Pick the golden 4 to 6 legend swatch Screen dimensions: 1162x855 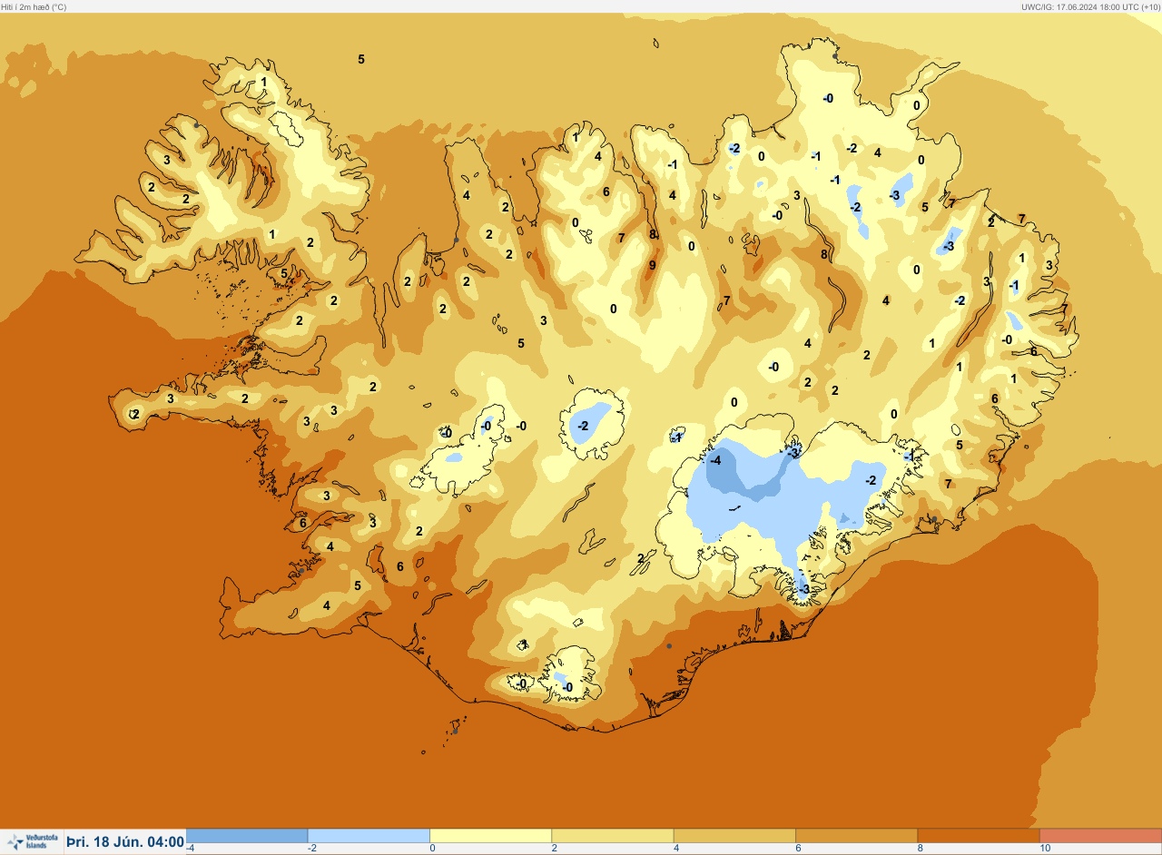tap(734, 835)
